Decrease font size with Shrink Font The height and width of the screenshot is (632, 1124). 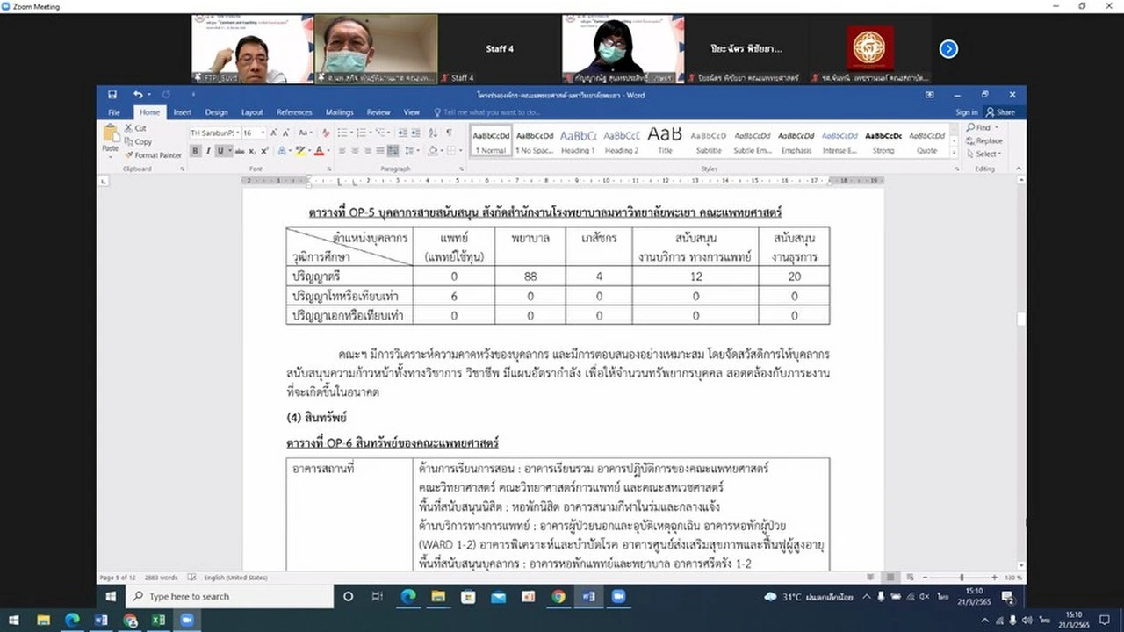coord(287,133)
